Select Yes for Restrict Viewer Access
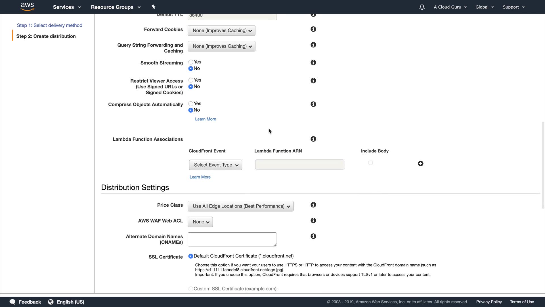This screenshot has height=307, width=545. 191,80
